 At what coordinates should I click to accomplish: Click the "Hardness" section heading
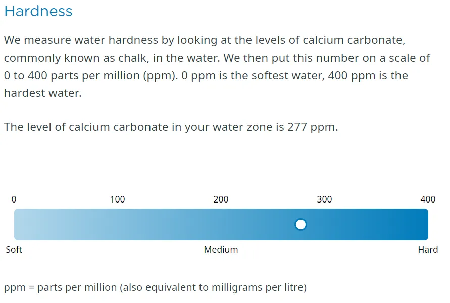pyautogui.click(x=38, y=11)
